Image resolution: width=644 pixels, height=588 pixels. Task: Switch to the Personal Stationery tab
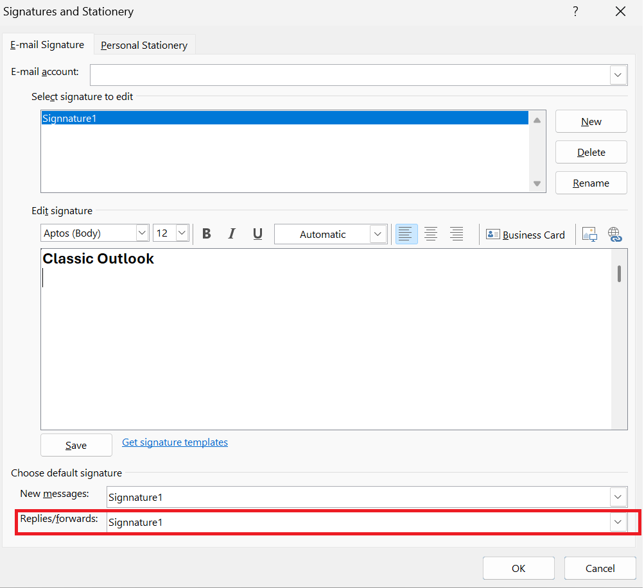[x=144, y=45]
